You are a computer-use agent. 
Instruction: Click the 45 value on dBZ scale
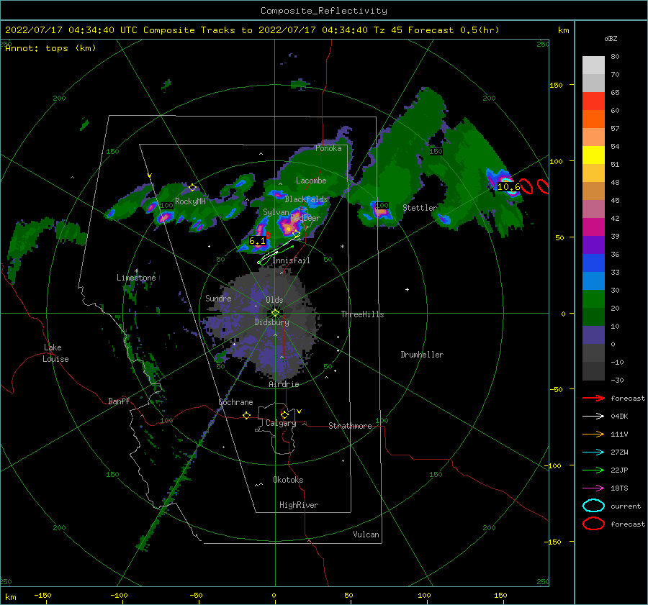tap(615, 200)
